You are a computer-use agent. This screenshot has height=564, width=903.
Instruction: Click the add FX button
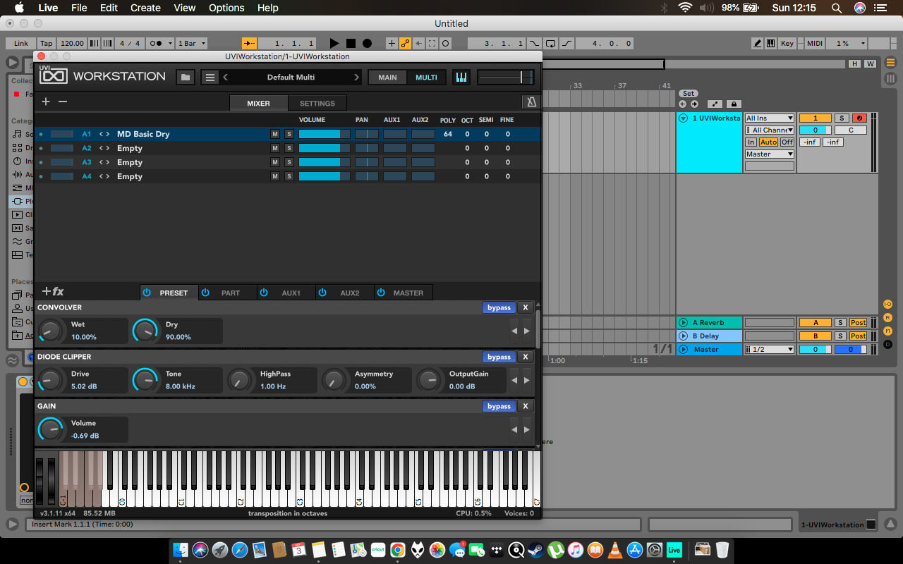(x=53, y=291)
